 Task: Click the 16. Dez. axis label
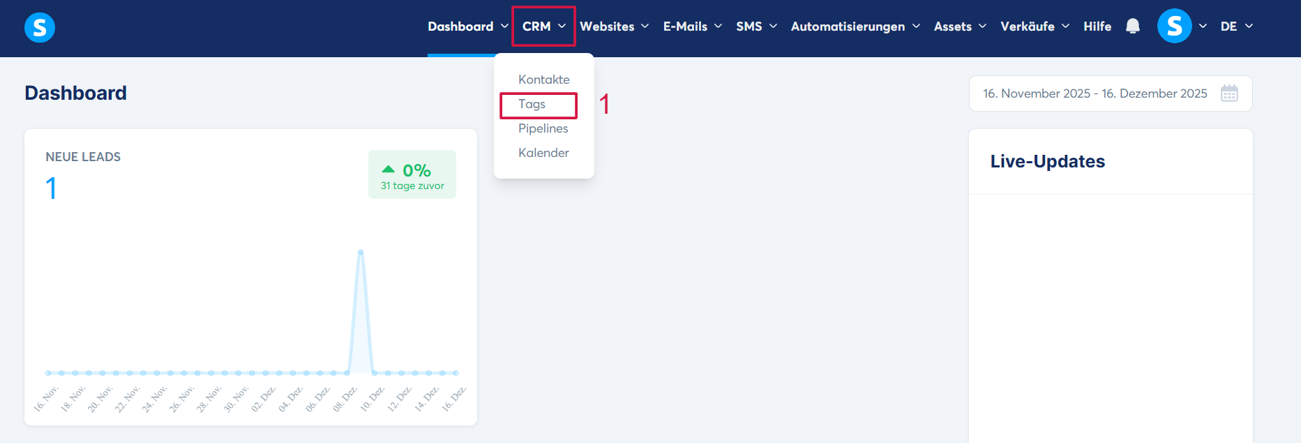click(454, 398)
